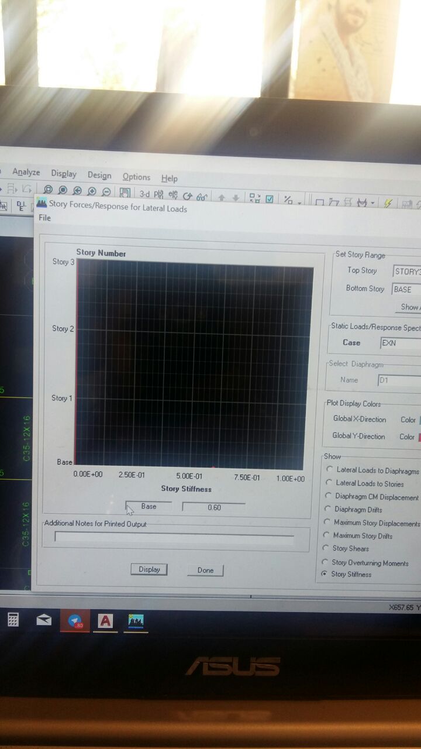This screenshot has height=749, width=421.
Task: Open the Bottom Story dropdown
Action: (x=406, y=290)
